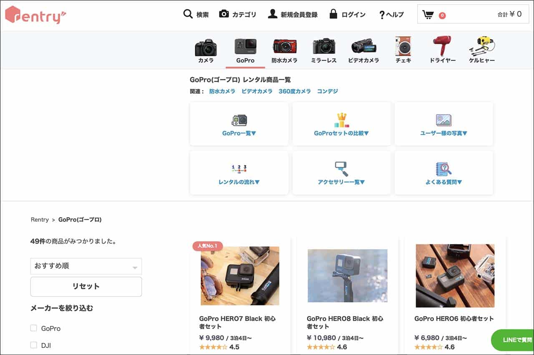Open the GoPro HERO8 Black product photo

tap(348, 276)
